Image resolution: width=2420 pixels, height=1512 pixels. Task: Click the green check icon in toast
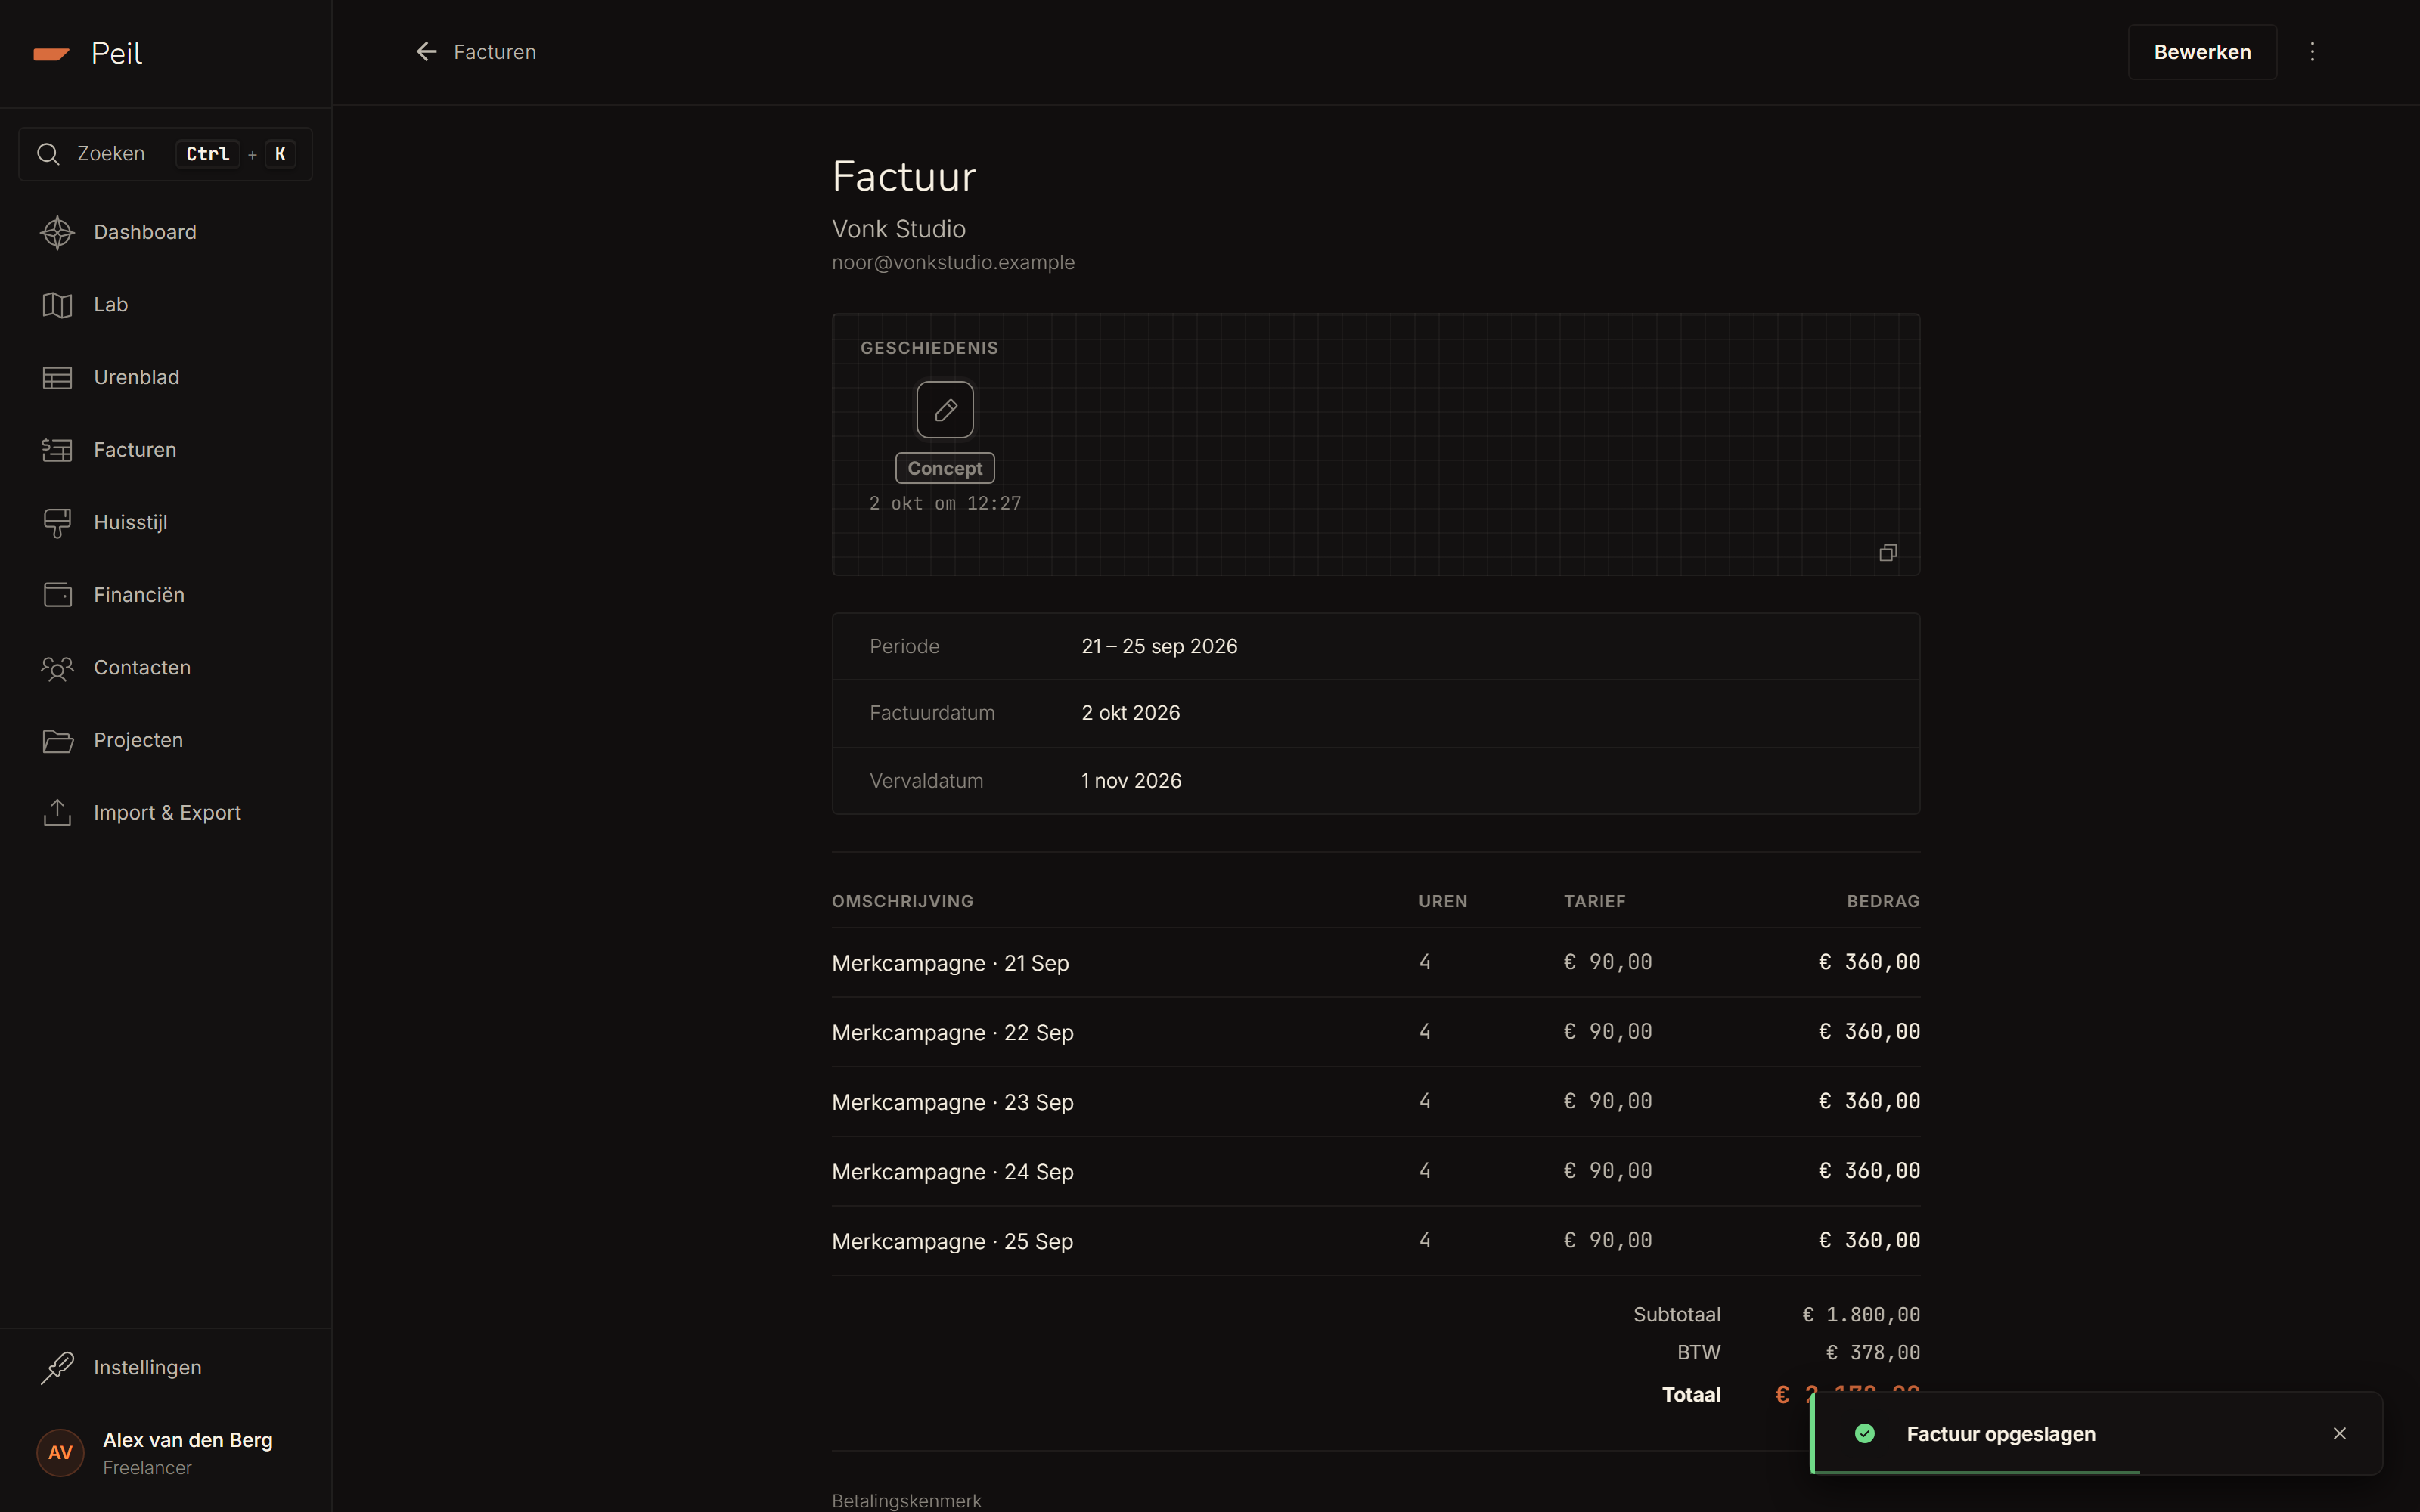tap(1865, 1434)
